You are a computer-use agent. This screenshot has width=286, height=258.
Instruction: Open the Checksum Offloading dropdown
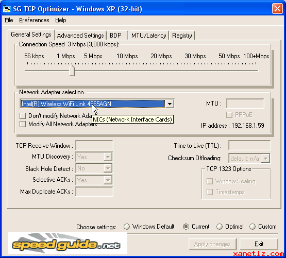pyautogui.click(x=266, y=159)
